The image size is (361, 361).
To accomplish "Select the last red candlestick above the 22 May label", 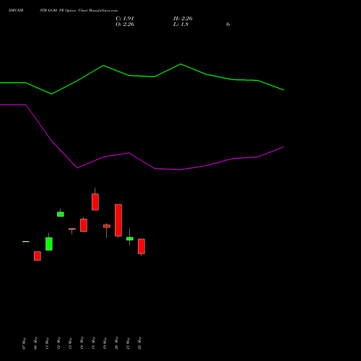I will tap(142, 246).
